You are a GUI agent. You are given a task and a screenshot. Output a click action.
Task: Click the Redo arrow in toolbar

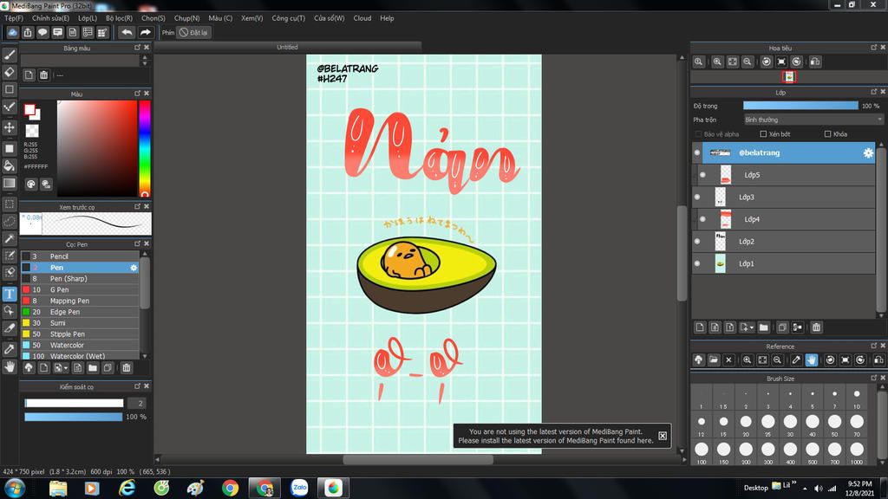coord(146,32)
